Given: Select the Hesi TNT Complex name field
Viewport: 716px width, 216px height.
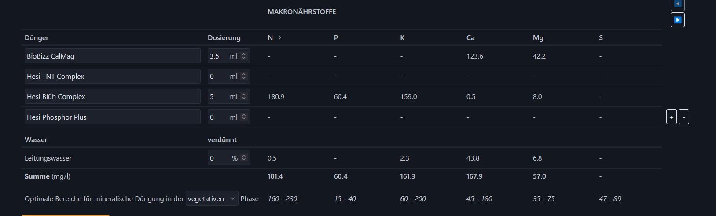Looking at the screenshot, I should (x=112, y=76).
